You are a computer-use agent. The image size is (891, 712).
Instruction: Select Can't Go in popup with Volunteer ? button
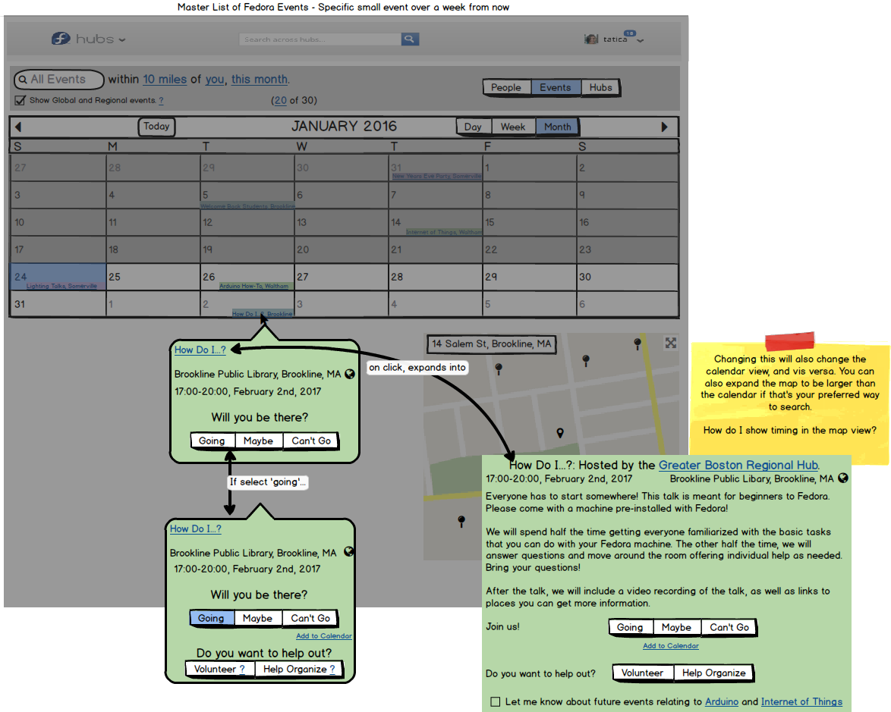pyautogui.click(x=310, y=618)
